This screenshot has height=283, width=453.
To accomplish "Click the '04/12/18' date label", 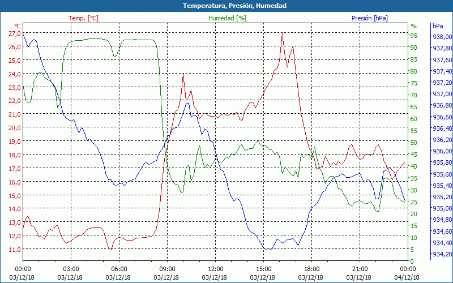I will tap(407, 277).
